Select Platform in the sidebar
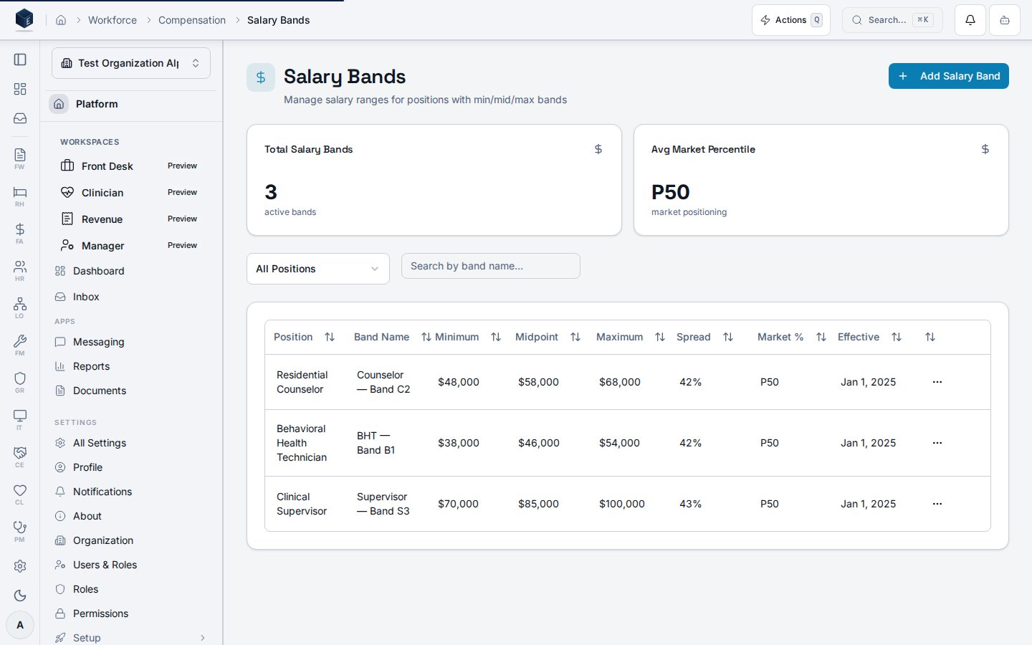 click(x=131, y=104)
